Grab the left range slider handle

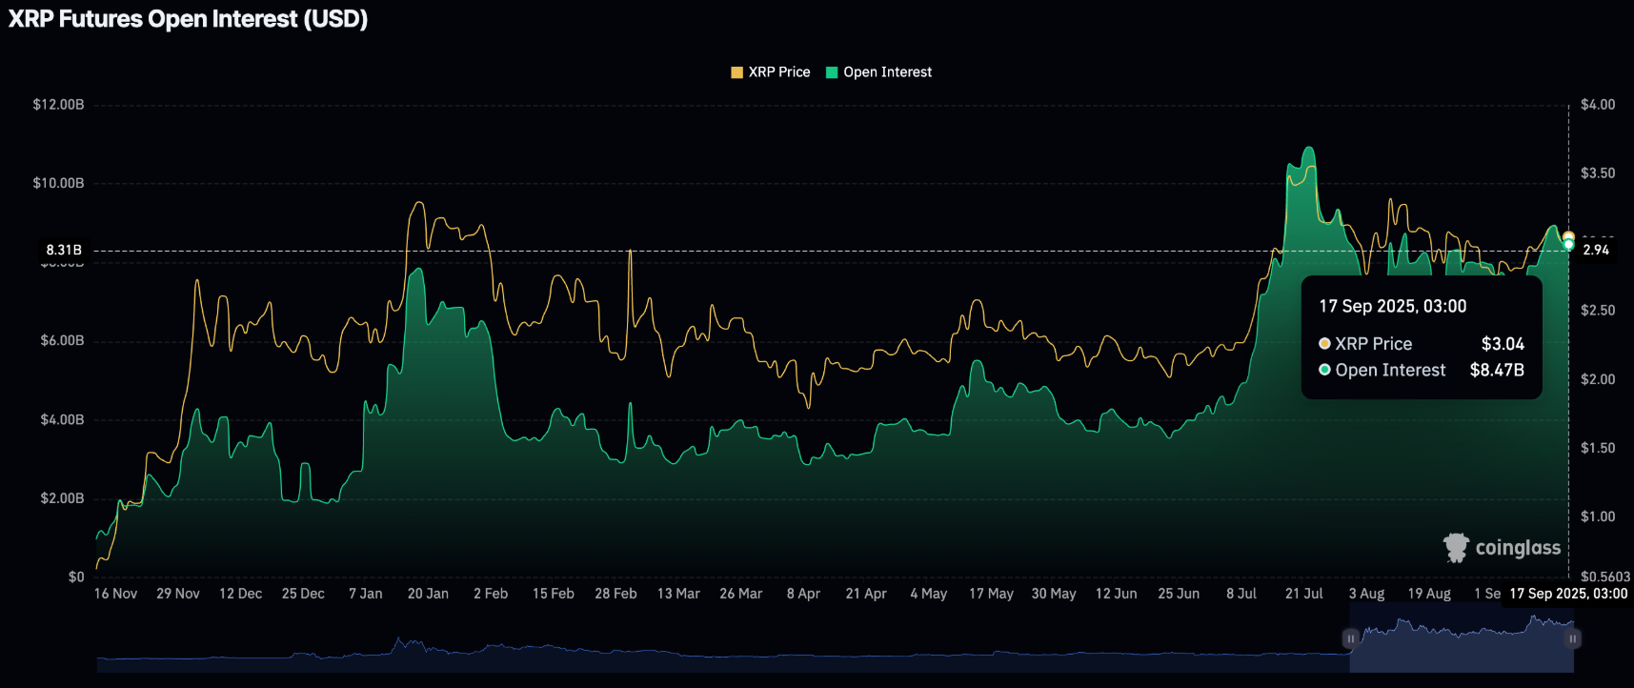point(1350,638)
